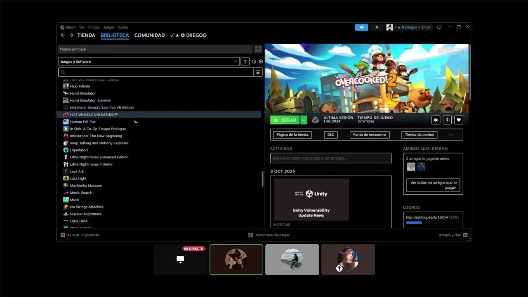The width and height of the screenshot is (528, 297).
Task: Select HOT WHEELS UNLEASHED in library
Action: coord(159,115)
